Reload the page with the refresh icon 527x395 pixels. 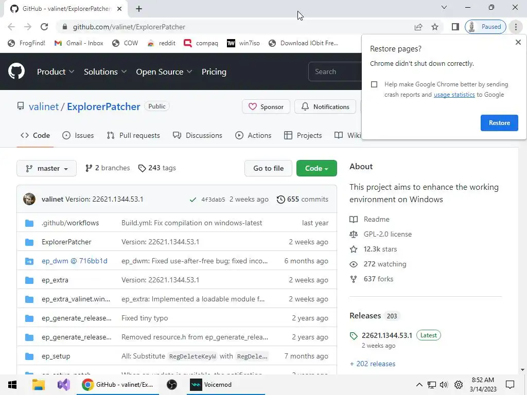(44, 27)
